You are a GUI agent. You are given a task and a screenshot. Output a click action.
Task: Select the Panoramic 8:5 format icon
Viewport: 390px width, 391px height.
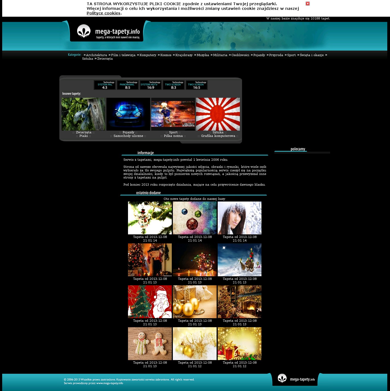tap(128, 85)
